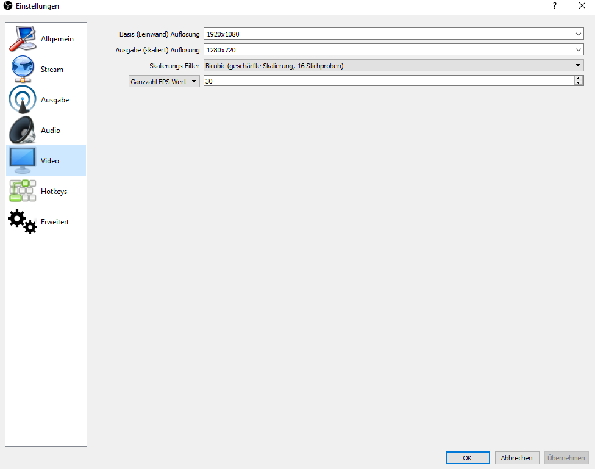Click the Erweitert gears icon
Viewport: 595px width, 469px height.
[23, 222]
